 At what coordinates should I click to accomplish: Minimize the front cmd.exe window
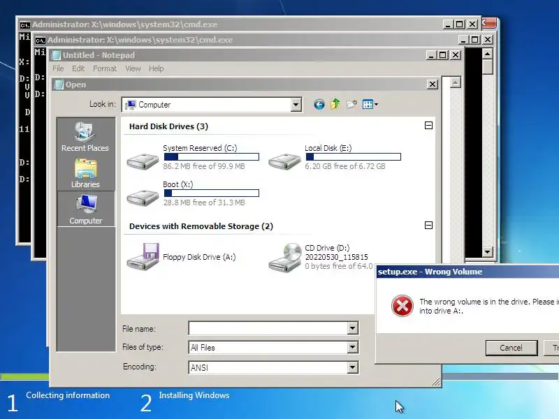click(463, 40)
